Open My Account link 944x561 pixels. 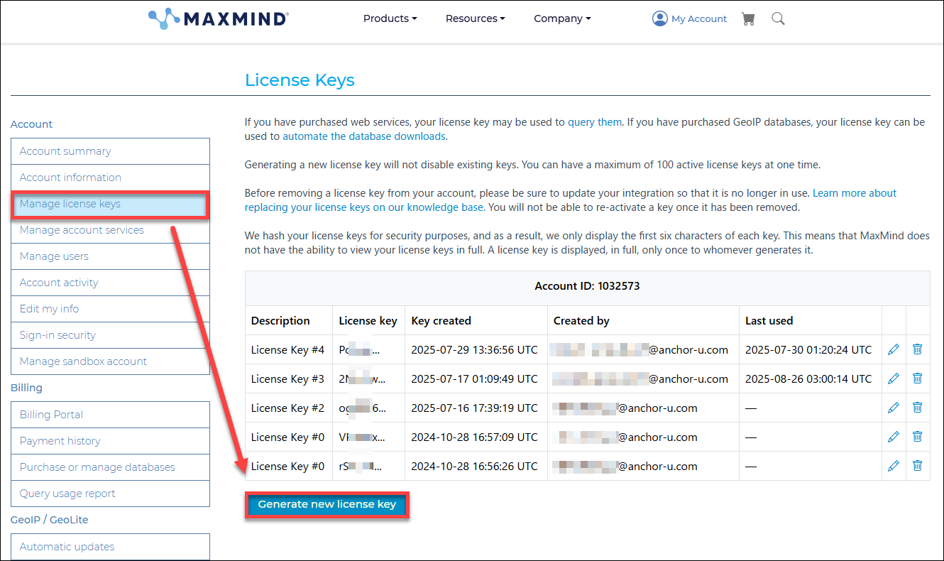tap(689, 19)
